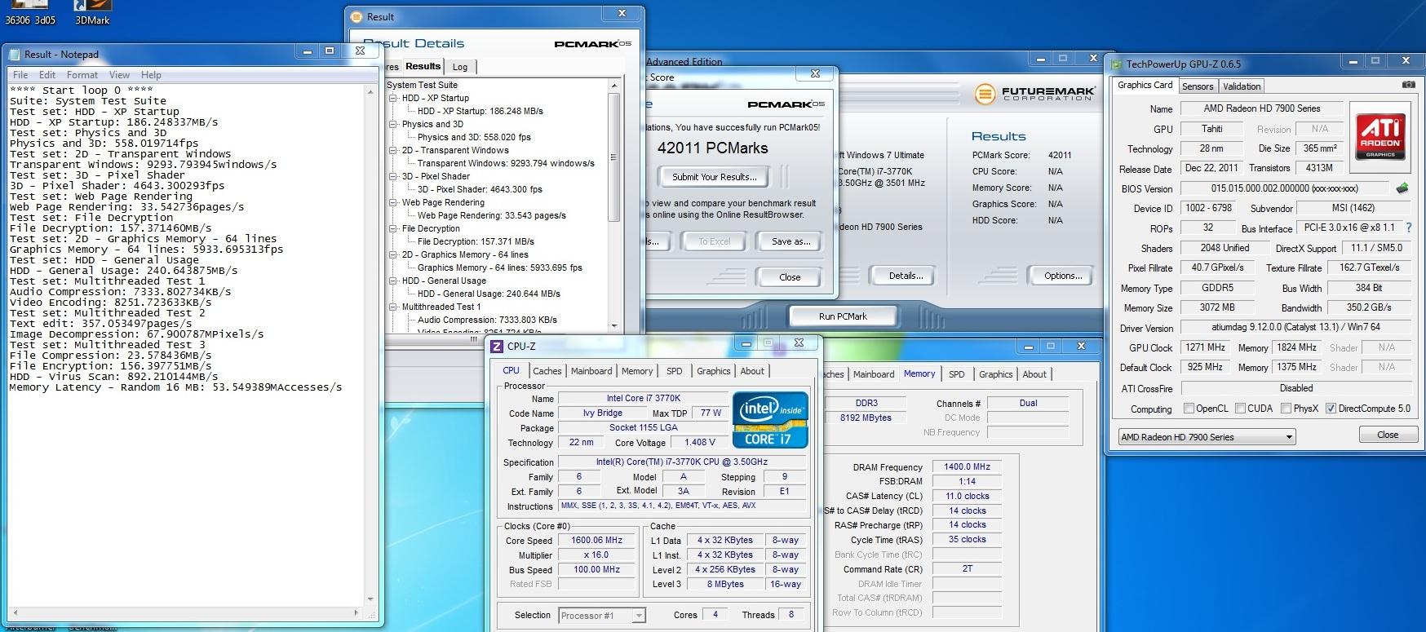Open the Notepad File menu

20,75
